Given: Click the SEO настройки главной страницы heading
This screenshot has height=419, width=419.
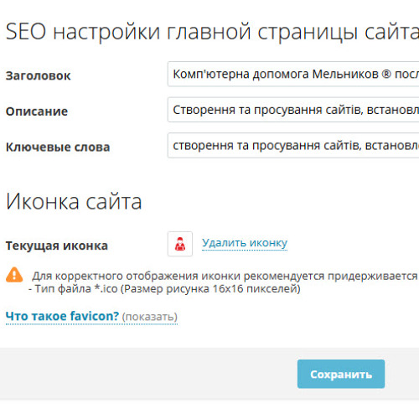Looking at the screenshot, I should pos(212,32).
